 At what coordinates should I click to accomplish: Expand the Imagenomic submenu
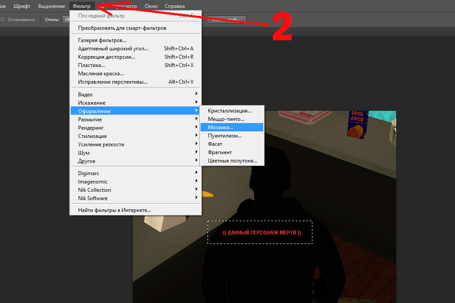[x=136, y=182]
